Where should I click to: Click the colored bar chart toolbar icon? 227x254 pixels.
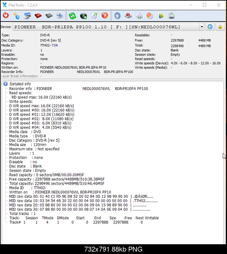161,16
